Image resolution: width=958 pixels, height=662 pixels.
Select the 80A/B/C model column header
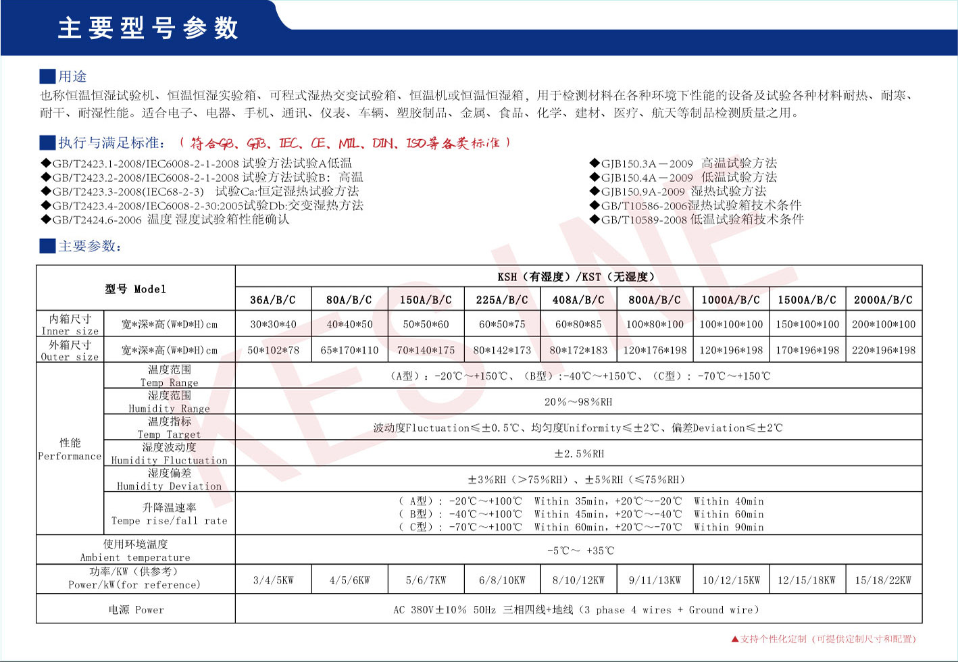pos(349,300)
